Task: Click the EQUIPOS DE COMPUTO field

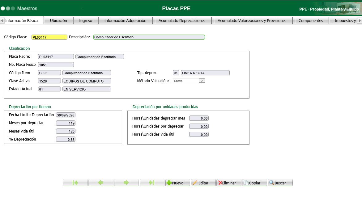Action: point(87,81)
